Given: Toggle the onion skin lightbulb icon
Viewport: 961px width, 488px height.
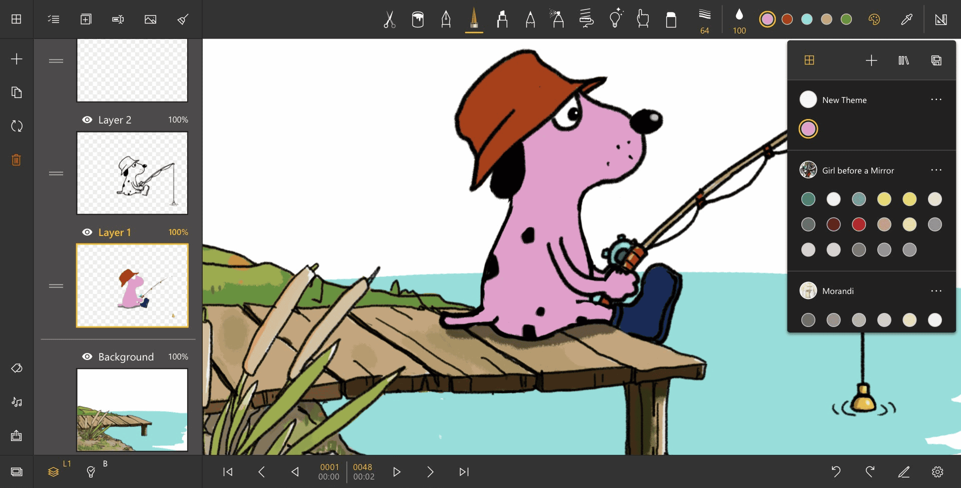Looking at the screenshot, I should tap(91, 471).
